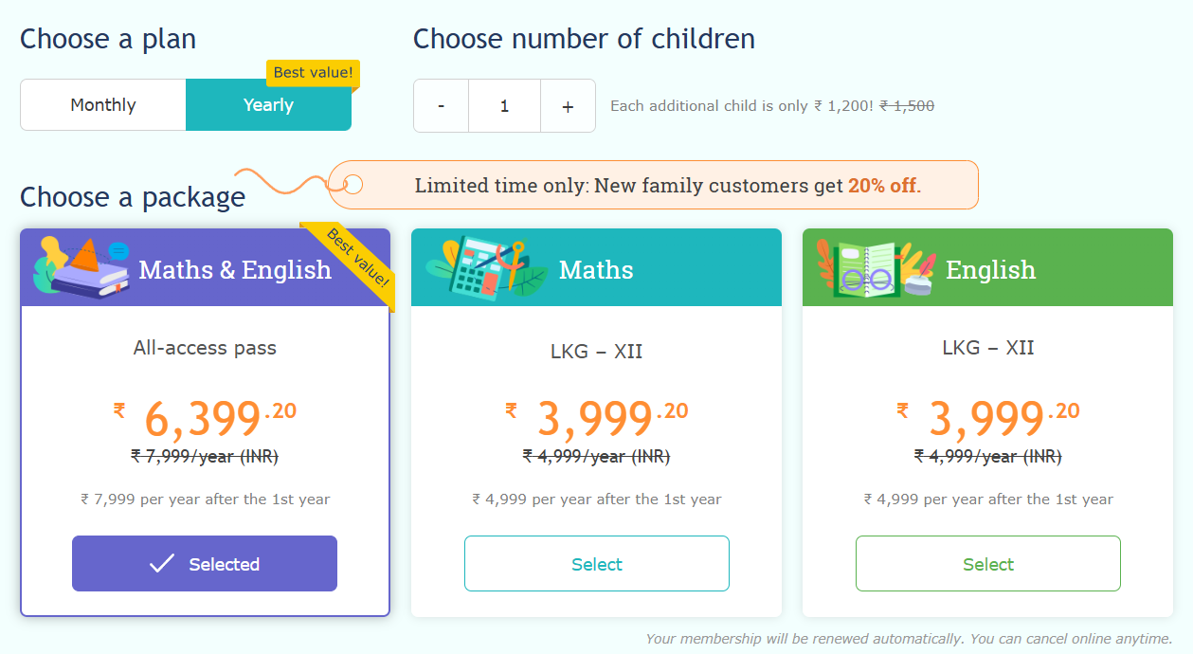
Task: Select the Maths package
Action: pos(596,564)
